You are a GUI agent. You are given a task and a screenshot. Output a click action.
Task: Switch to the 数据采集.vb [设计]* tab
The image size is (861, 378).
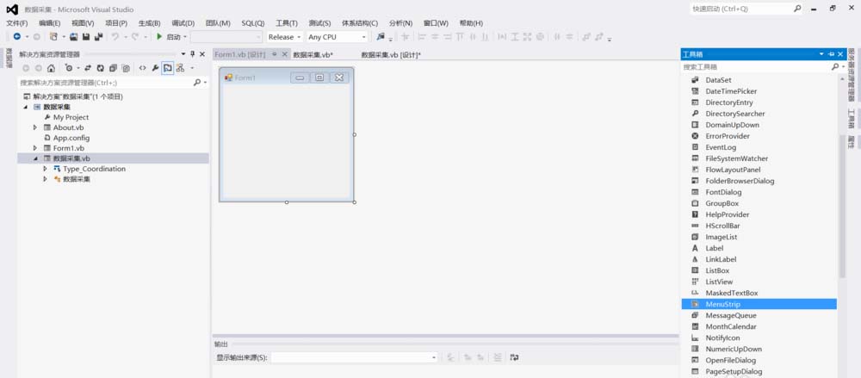(391, 54)
